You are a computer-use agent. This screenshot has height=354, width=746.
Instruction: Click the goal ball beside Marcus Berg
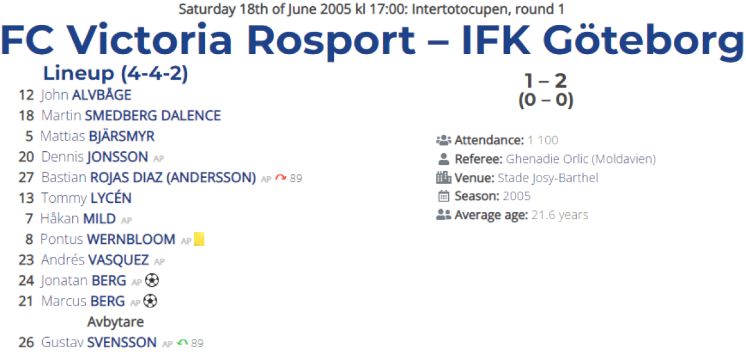click(x=150, y=301)
